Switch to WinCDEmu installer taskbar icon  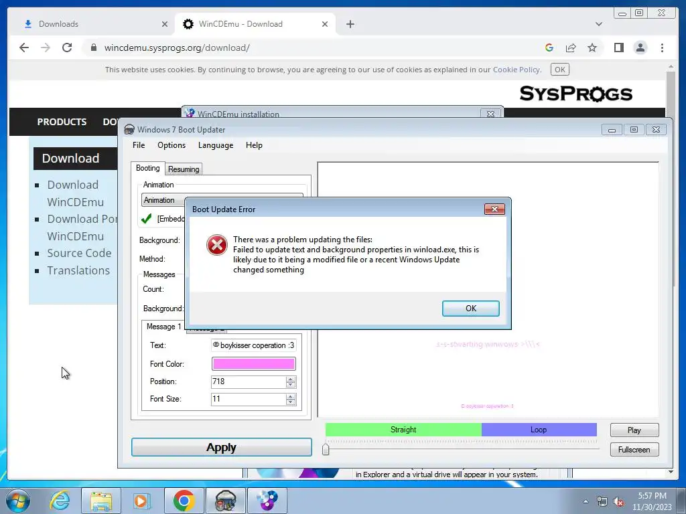click(x=267, y=501)
